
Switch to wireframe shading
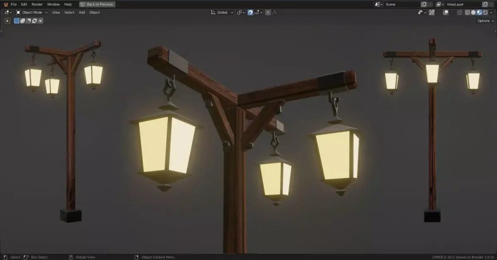(467, 12)
